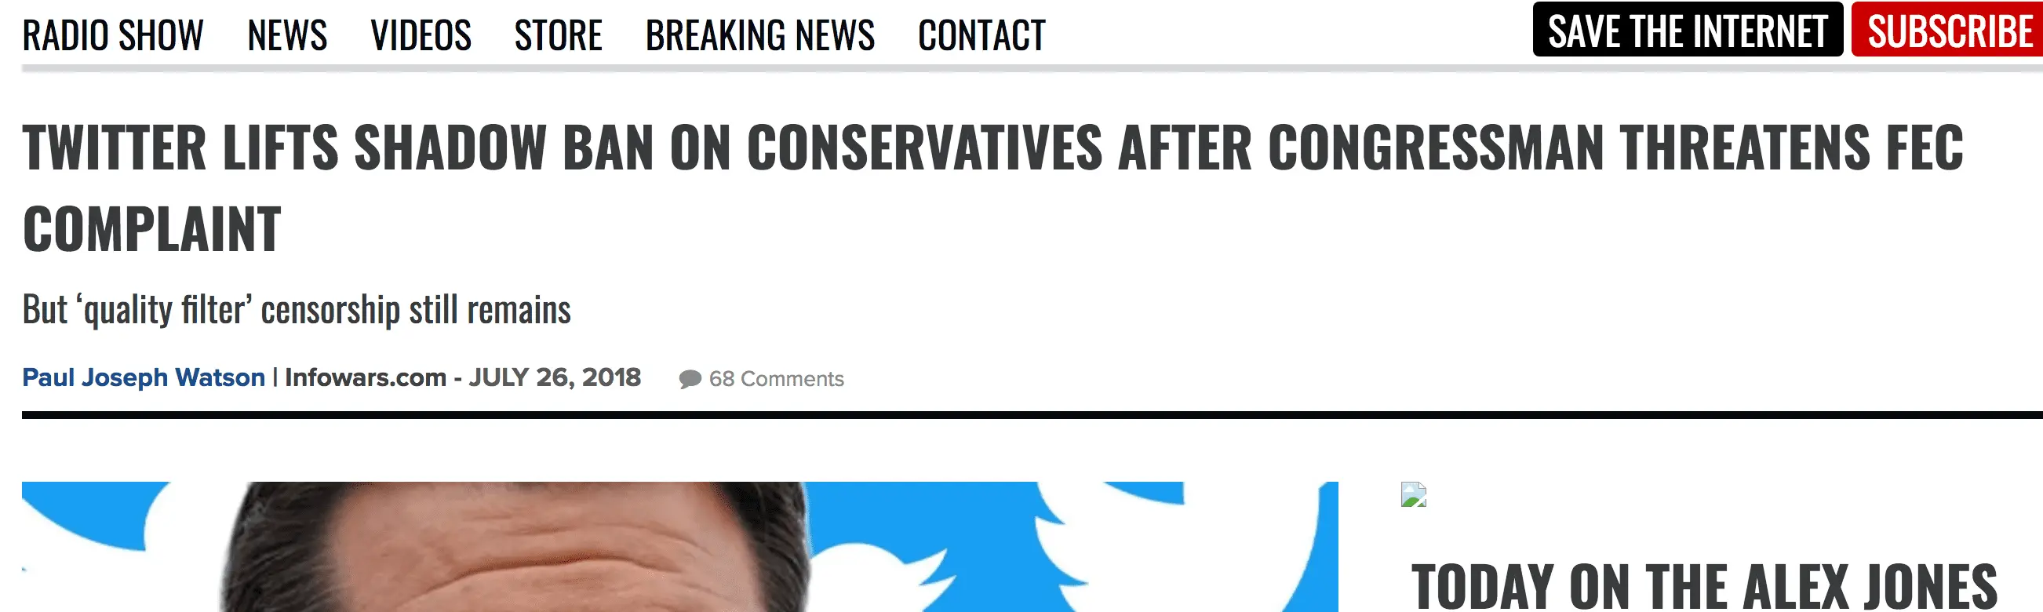Click the Infowars.com source text
The width and height of the screenshot is (2043, 612).
click(x=366, y=377)
